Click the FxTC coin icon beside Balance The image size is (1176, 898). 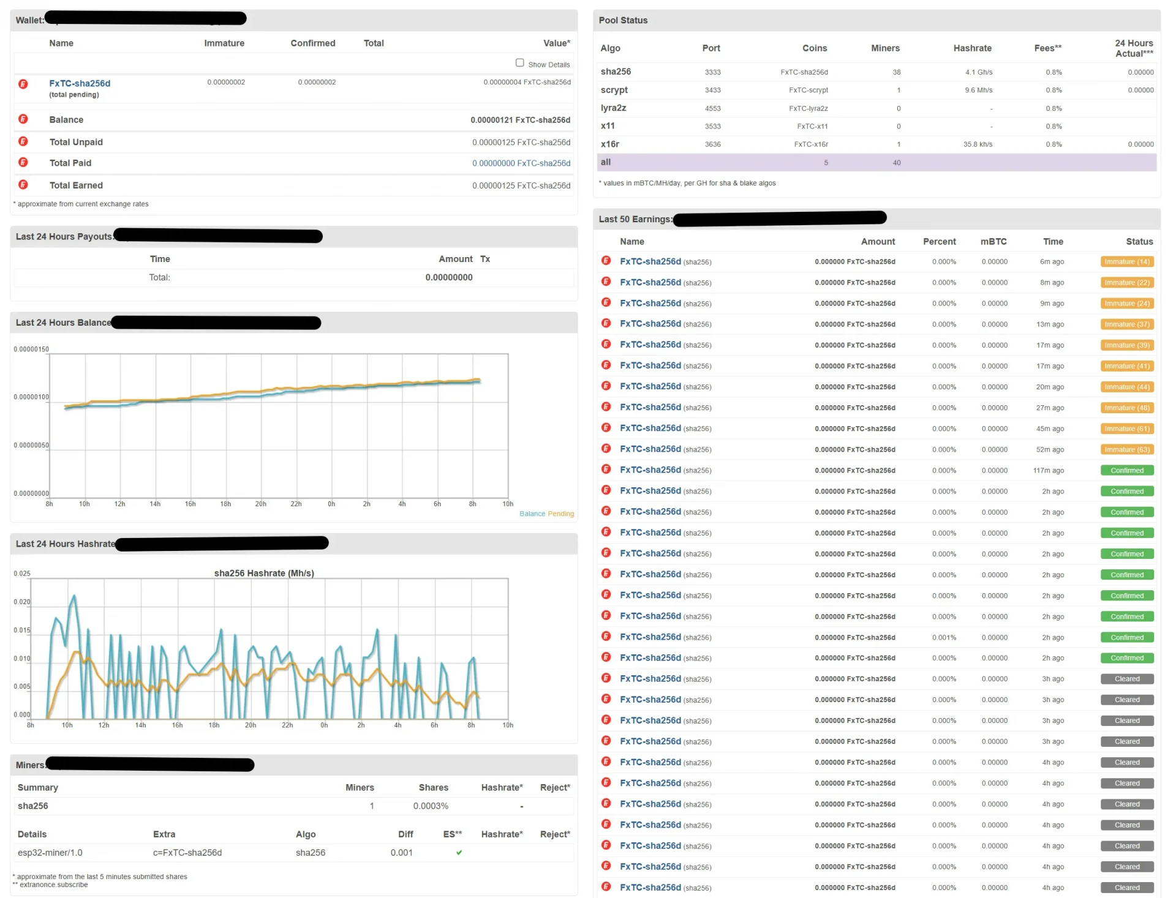click(x=23, y=119)
